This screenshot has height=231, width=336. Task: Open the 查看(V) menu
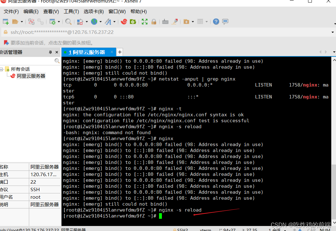click(x=51, y=12)
